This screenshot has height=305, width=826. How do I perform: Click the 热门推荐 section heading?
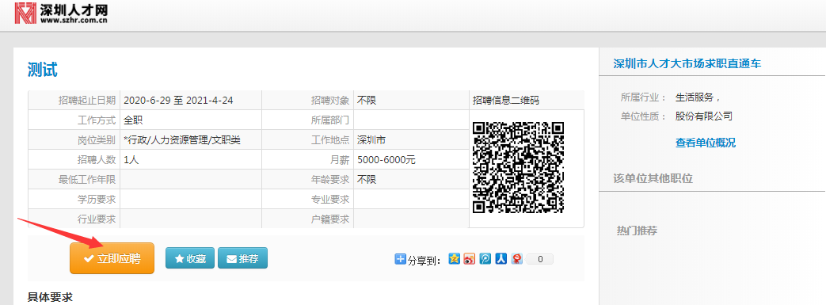pyautogui.click(x=637, y=231)
